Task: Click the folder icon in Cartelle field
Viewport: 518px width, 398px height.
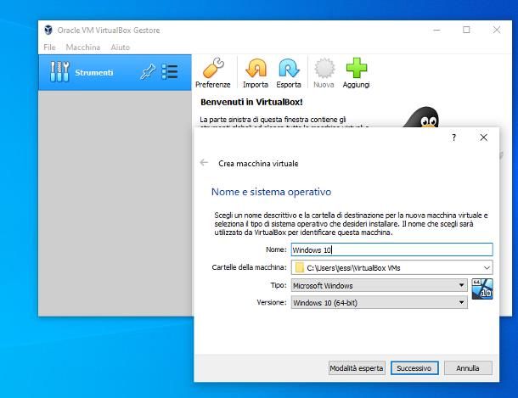Action: [299, 267]
